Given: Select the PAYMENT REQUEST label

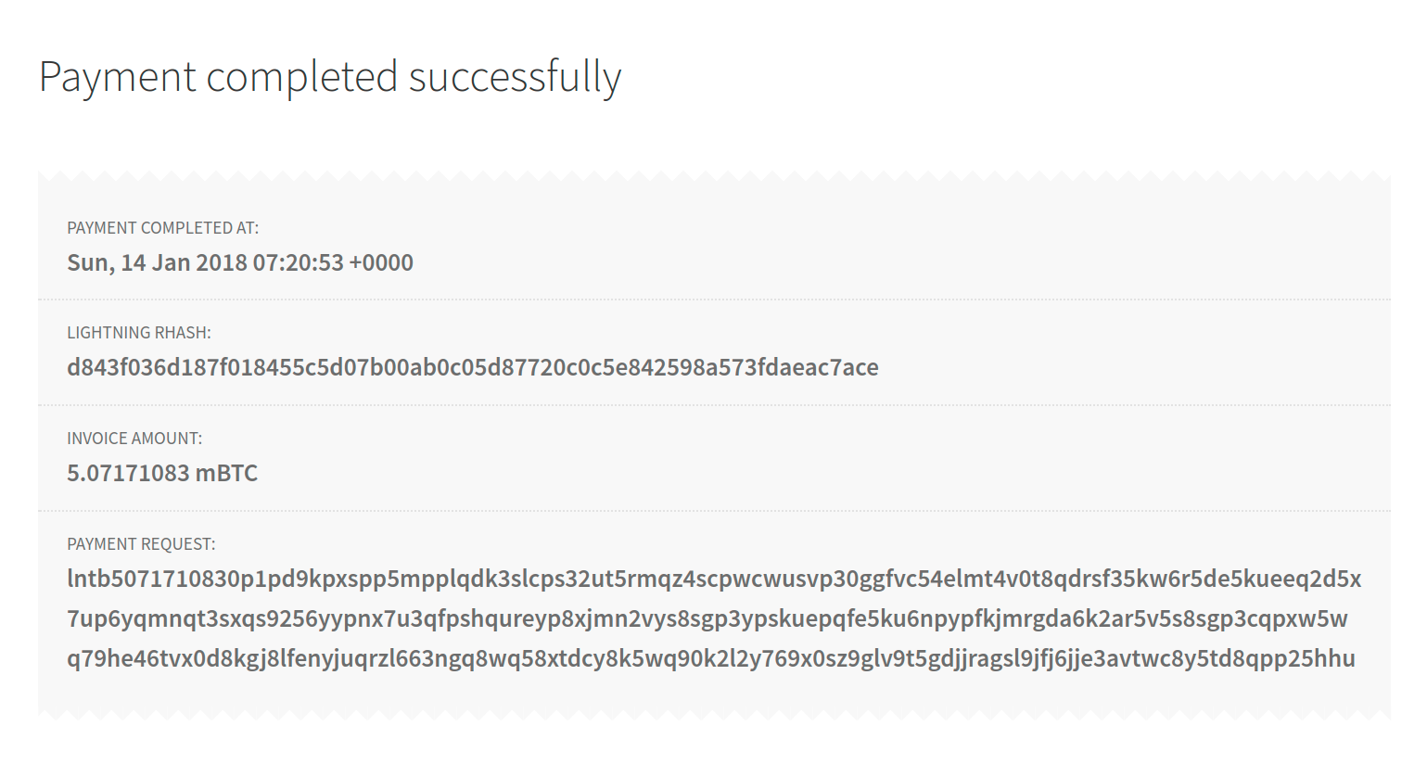Looking at the screenshot, I should 141,544.
